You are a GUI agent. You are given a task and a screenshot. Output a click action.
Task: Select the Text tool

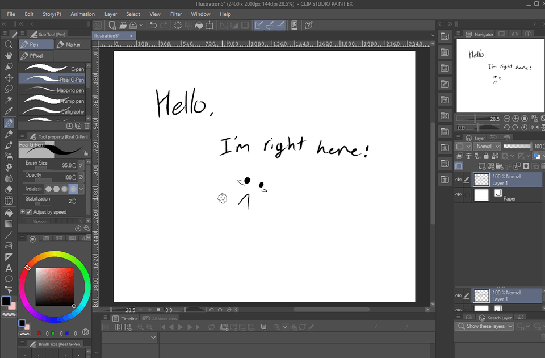point(9,268)
